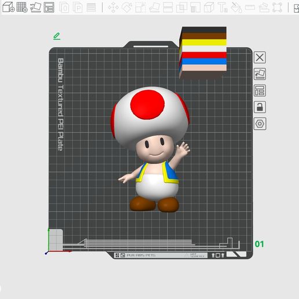Arrange objects on this plate icon

click(x=260, y=90)
